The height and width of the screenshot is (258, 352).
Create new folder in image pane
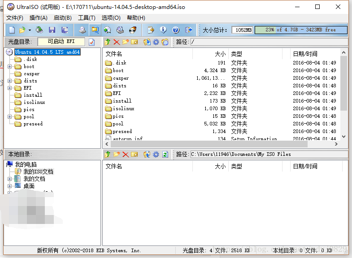[x=126, y=42]
